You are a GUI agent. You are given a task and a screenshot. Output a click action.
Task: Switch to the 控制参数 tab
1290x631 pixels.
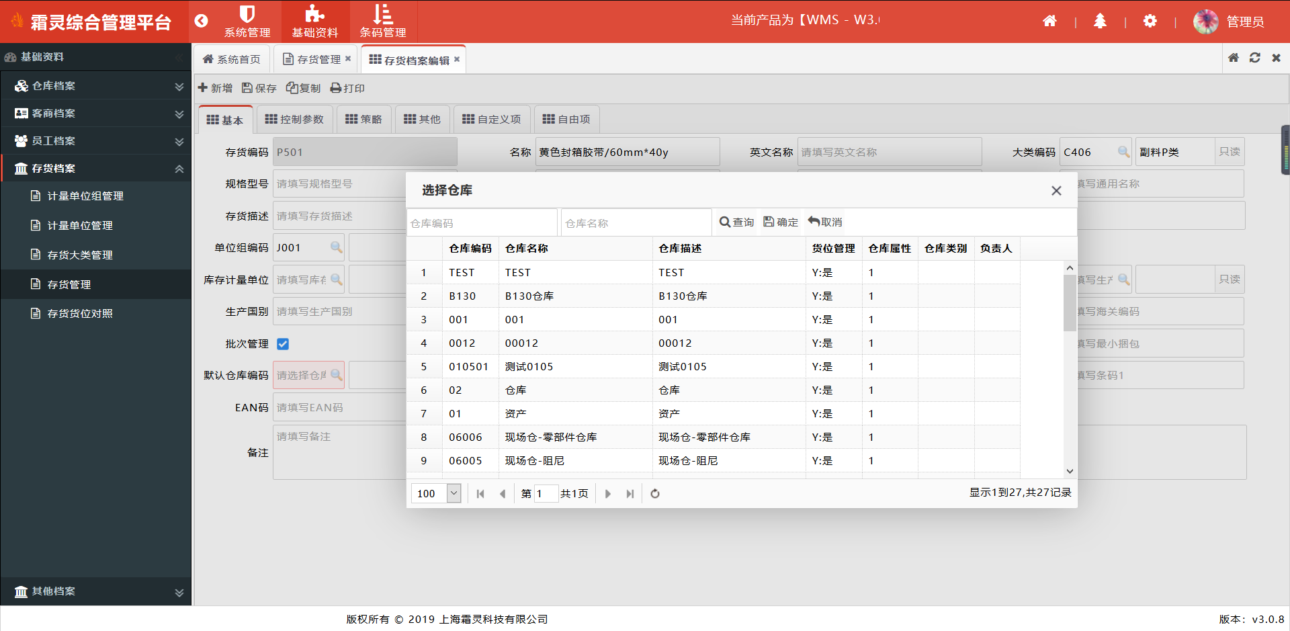click(x=294, y=120)
